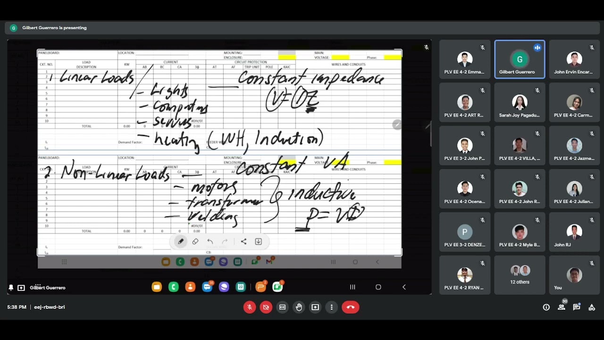Open the activities shapes icon
This screenshot has width=604, height=340.
click(x=591, y=307)
